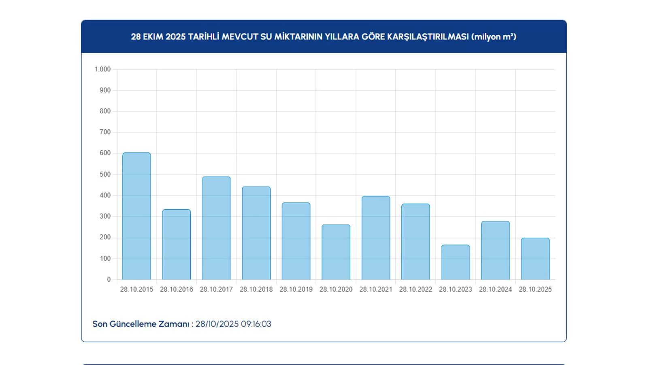Click the 1.000 y-axis label
This screenshot has height=365, width=648.
tap(102, 69)
